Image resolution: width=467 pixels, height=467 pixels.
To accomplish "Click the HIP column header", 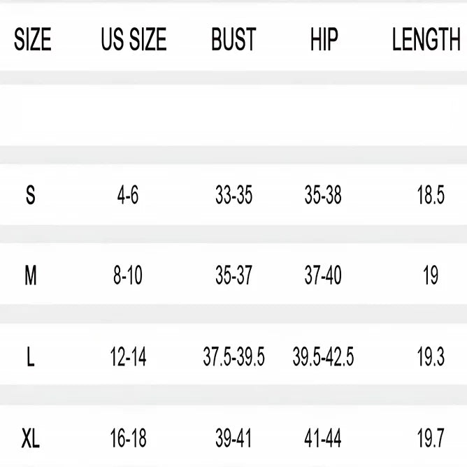I will click(x=324, y=39).
